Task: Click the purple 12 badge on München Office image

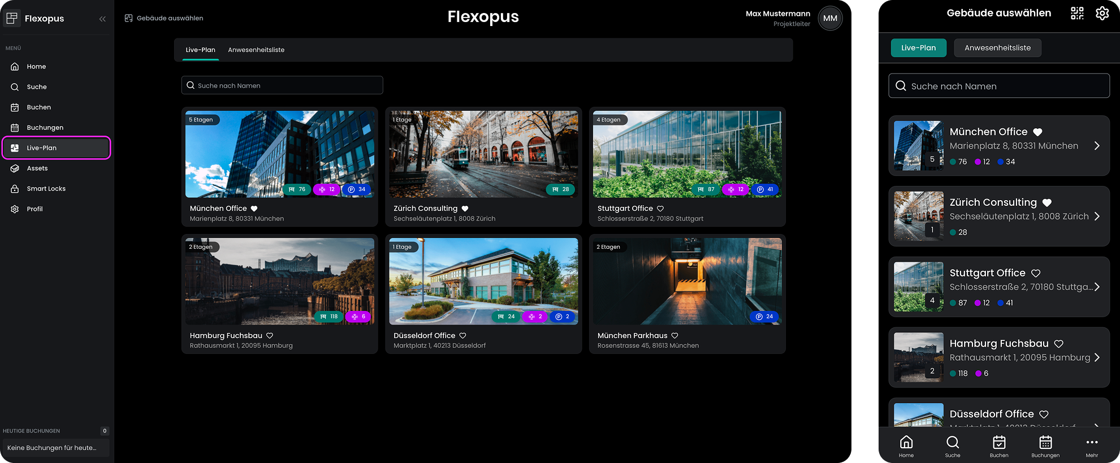Action: (x=327, y=189)
